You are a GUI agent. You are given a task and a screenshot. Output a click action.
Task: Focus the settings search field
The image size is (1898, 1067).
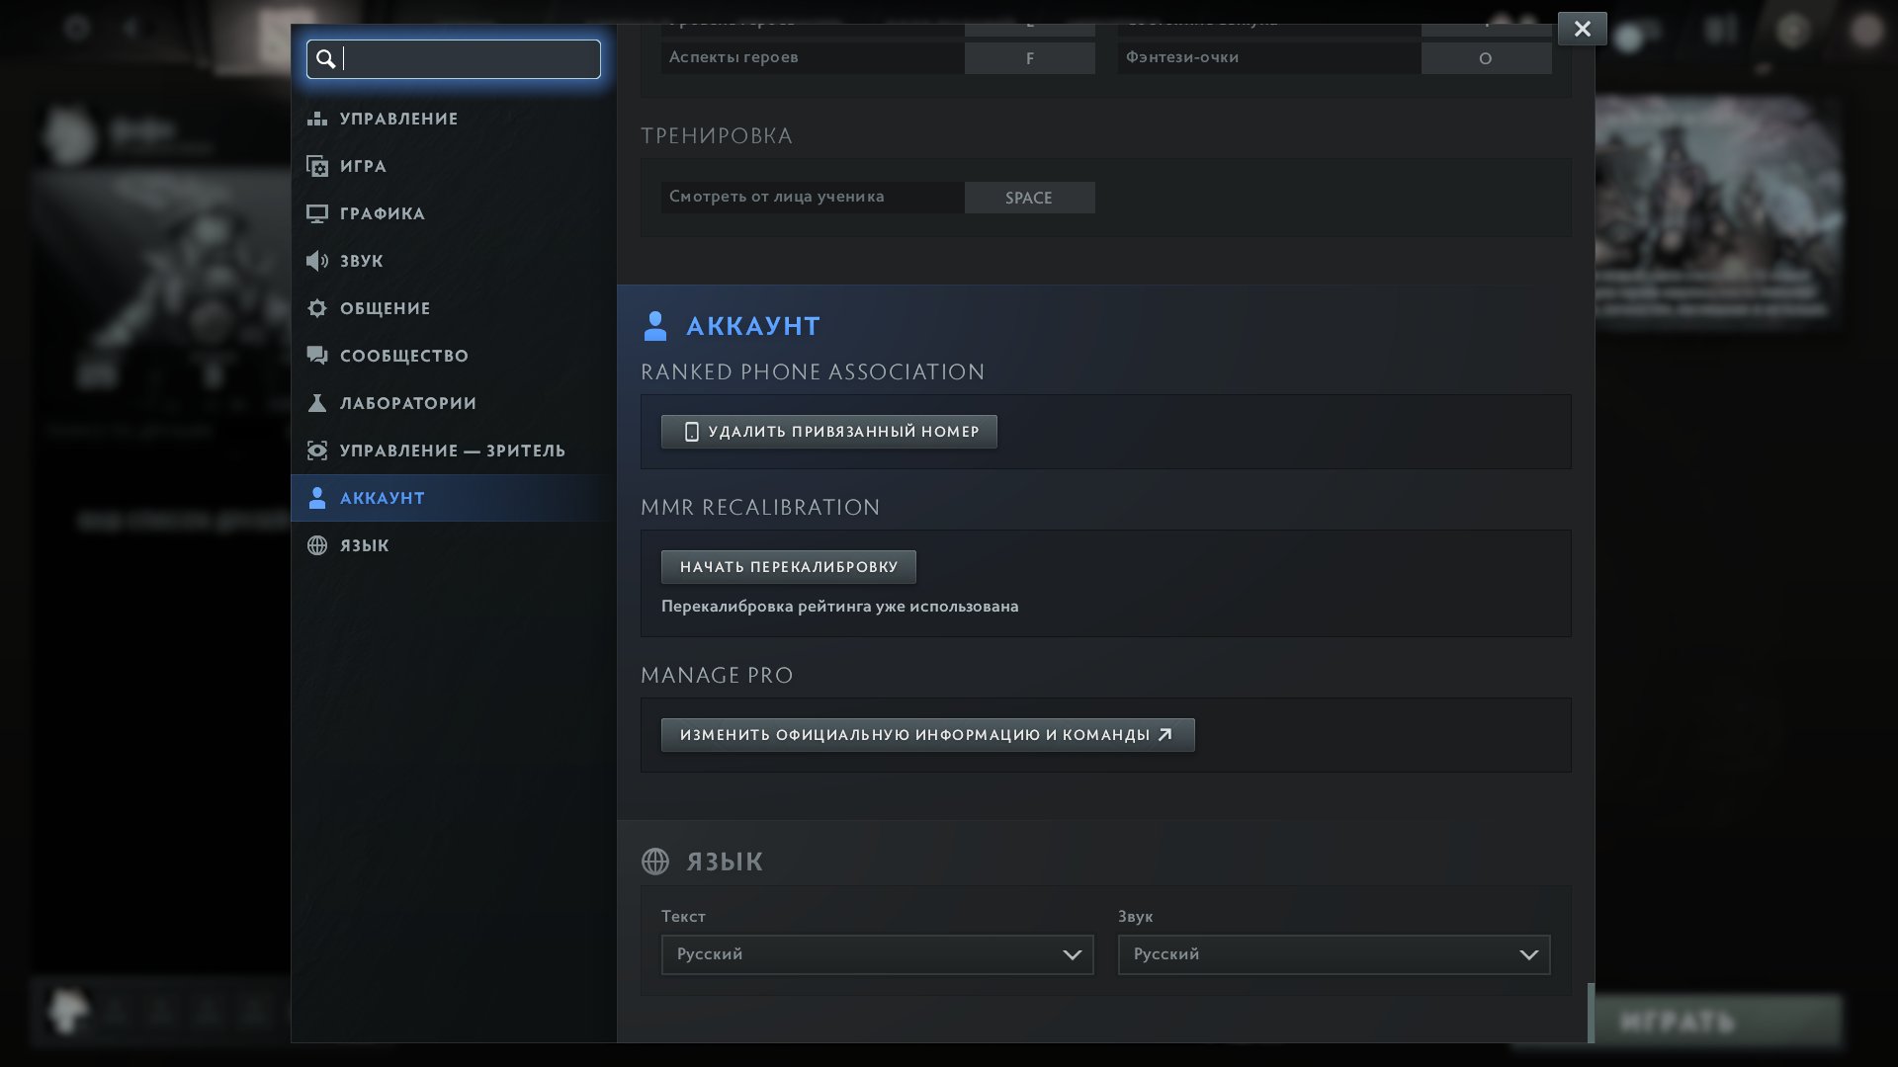[454, 59]
